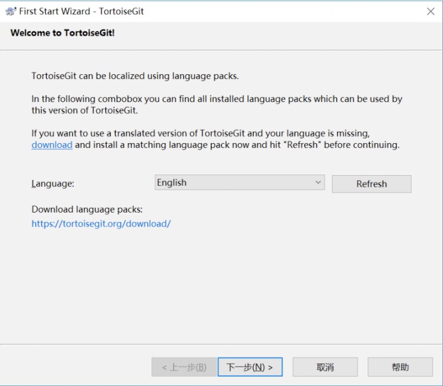Close the First Start Wizard window
The width and height of the screenshot is (443, 386).
[x=431, y=11]
